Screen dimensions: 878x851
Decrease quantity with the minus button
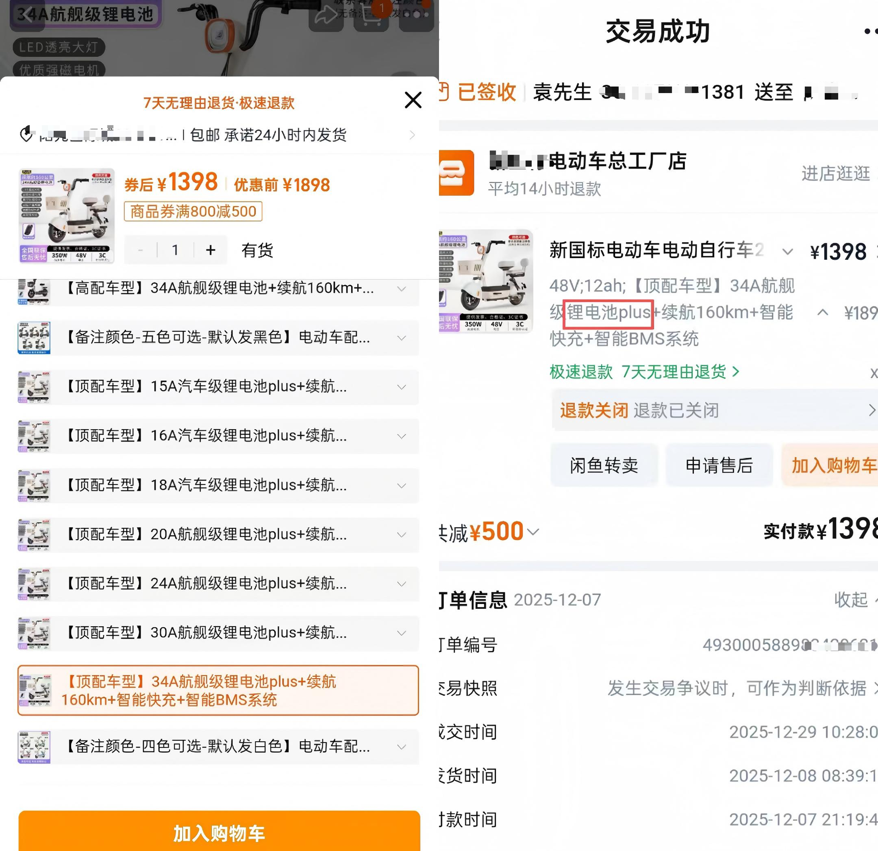pos(140,250)
